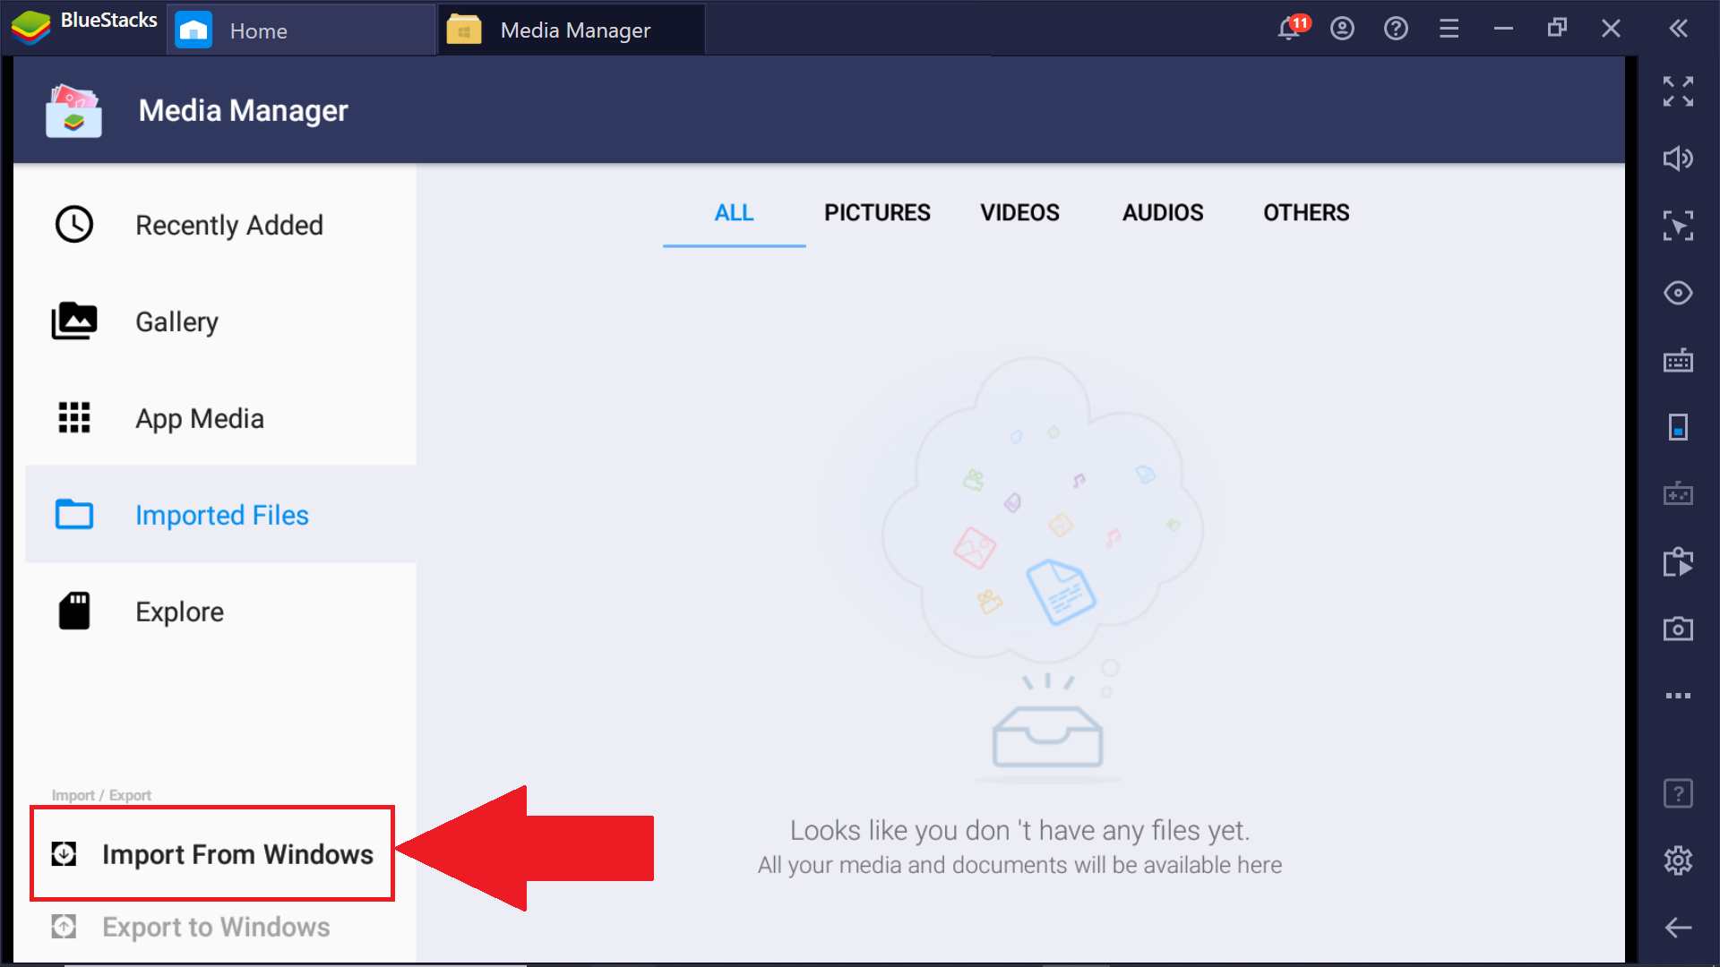Toggle the ALL media view
This screenshot has width=1720, height=967.
tap(735, 212)
